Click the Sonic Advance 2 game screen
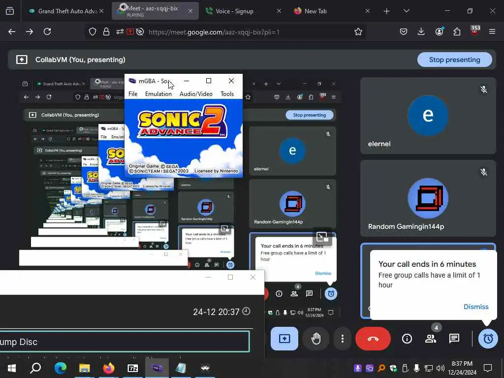Image resolution: width=504 pixels, height=378 pixels. click(x=184, y=138)
